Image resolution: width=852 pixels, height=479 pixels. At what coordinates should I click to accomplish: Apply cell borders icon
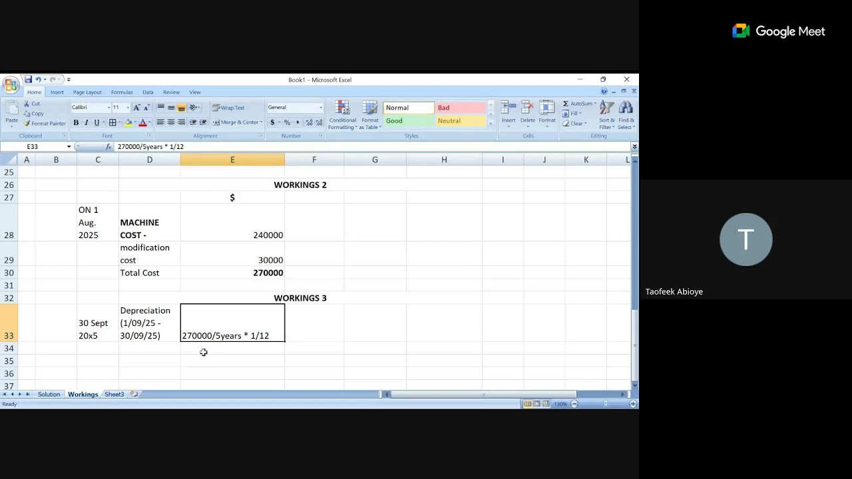[x=112, y=122]
